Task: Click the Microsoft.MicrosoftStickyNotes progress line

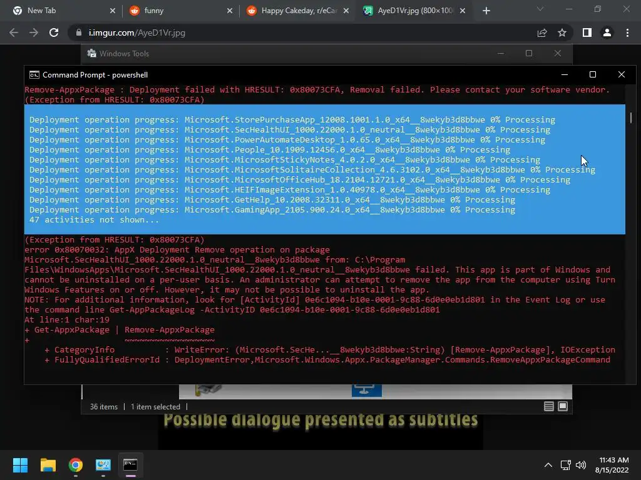Action: [x=285, y=159]
